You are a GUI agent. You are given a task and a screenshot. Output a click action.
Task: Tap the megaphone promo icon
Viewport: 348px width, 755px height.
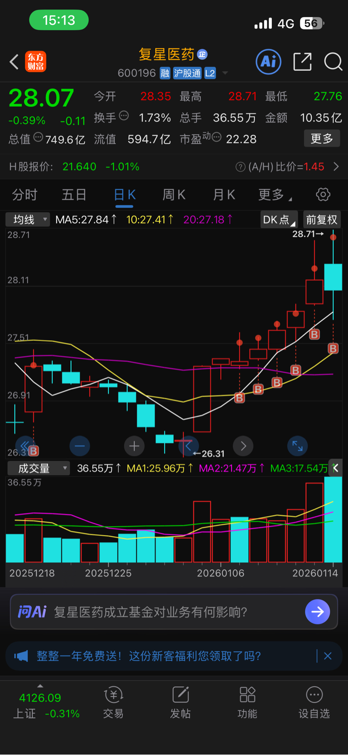21,656
